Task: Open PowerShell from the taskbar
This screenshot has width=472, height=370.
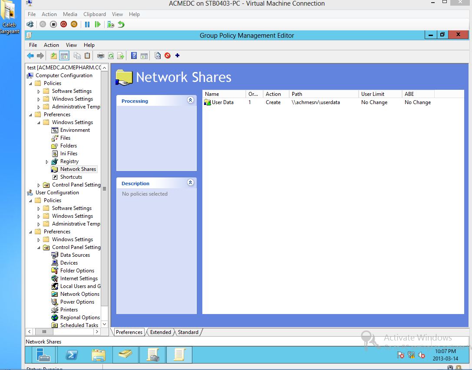Action: pos(71,355)
